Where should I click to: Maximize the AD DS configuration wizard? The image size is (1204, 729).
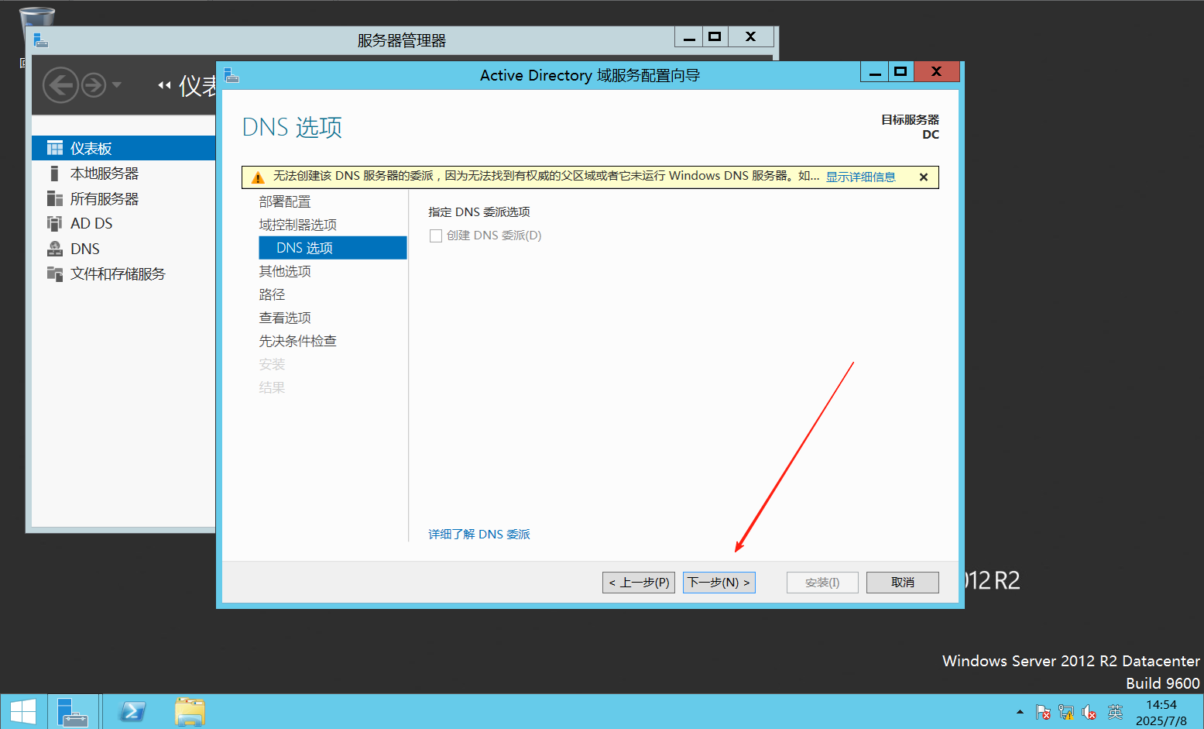pos(900,72)
